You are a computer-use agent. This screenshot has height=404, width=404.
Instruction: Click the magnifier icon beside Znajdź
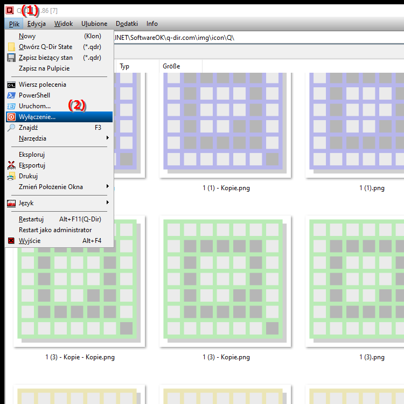tap(11, 128)
